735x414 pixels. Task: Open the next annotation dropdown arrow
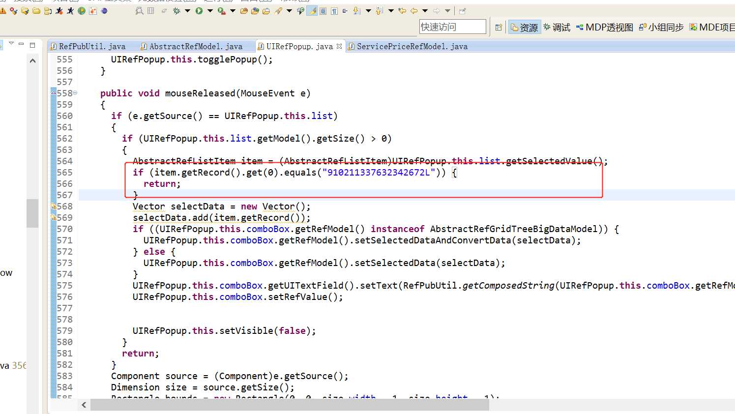coord(368,11)
